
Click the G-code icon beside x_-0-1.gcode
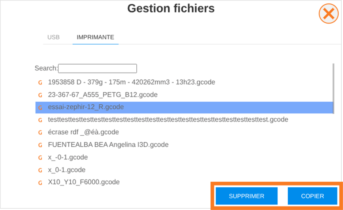tap(40, 158)
